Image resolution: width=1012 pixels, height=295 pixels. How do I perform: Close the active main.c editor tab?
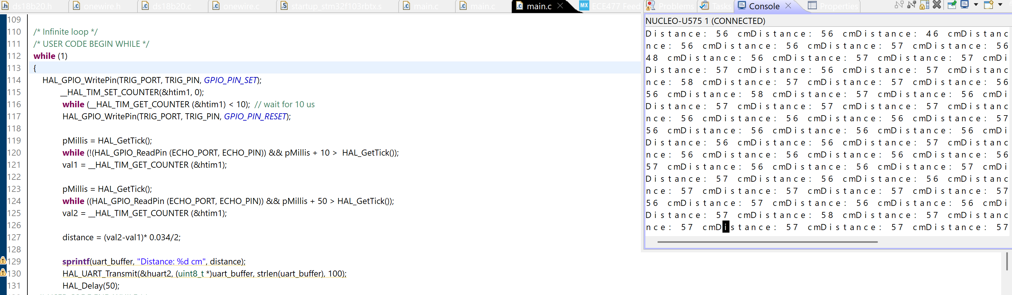click(560, 6)
